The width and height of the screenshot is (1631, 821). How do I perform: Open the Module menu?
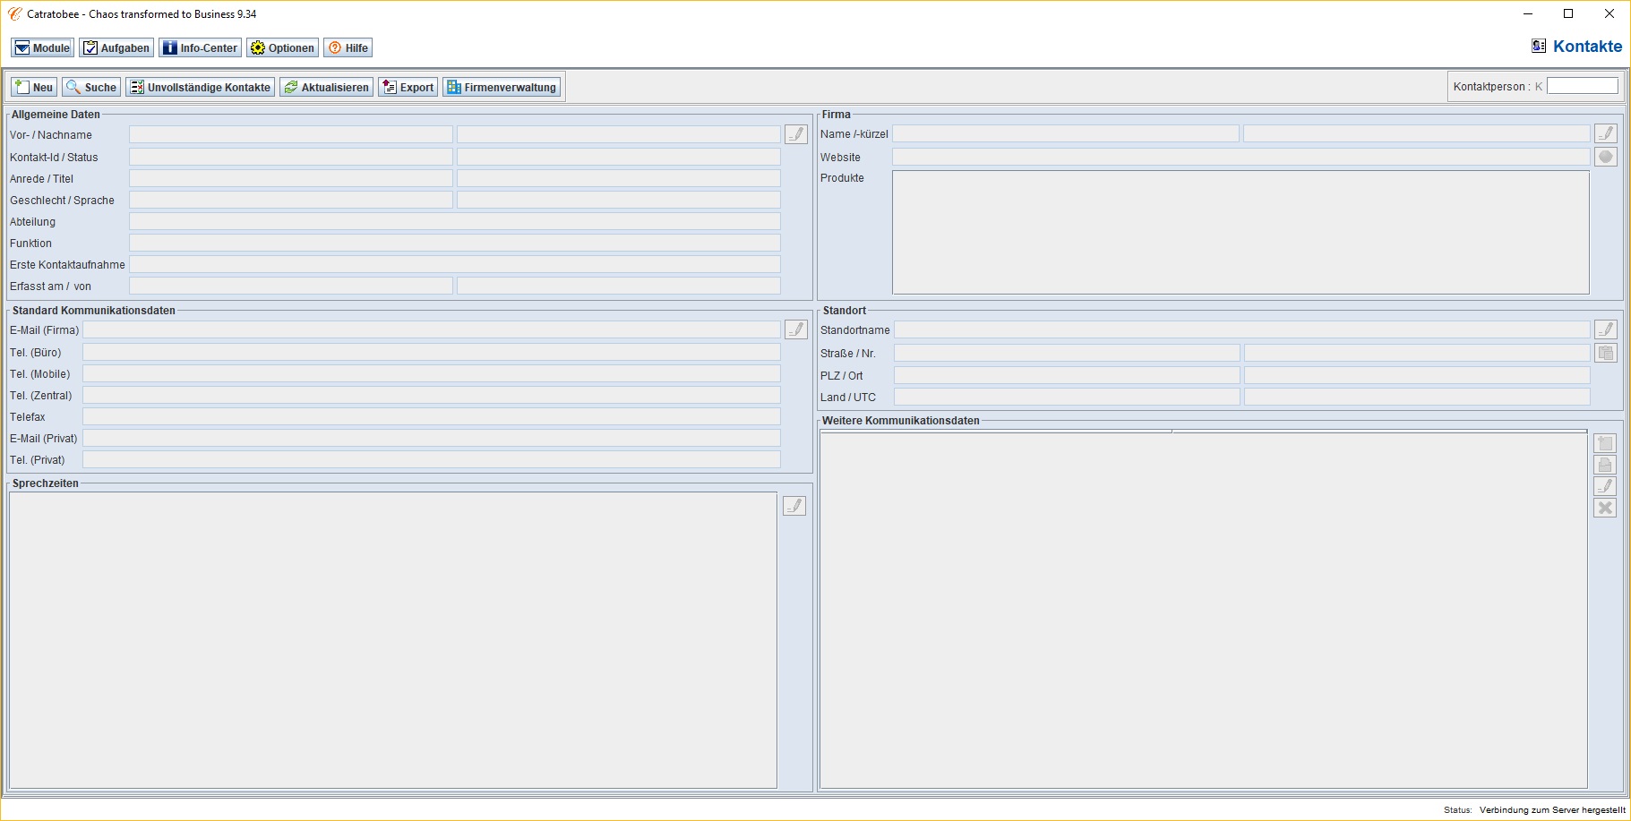pyautogui.click(x=42, y=48)
